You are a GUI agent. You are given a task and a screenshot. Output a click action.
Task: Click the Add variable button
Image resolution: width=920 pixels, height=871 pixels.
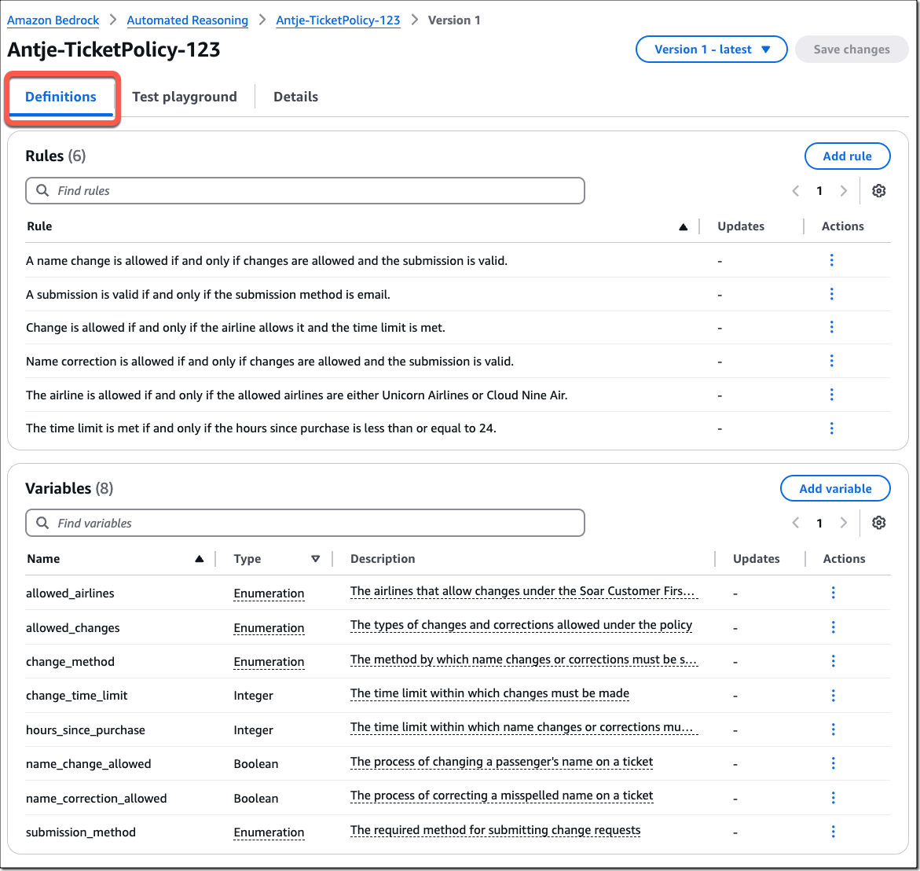click(x=834, y=489)
